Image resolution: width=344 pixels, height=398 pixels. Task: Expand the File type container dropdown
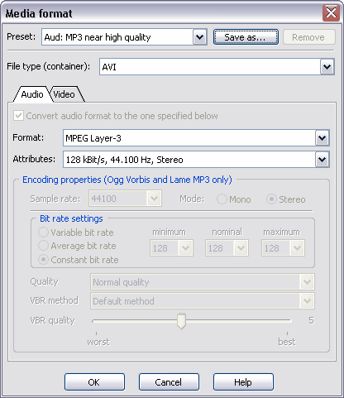tap(327, 66)
